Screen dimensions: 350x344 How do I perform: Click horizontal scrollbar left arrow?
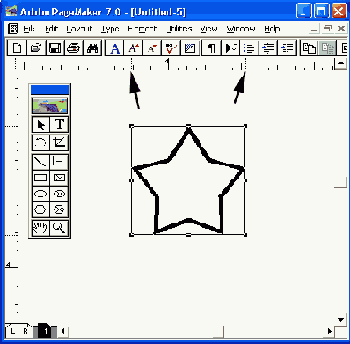pyautogui.click(x=63, y=332)
